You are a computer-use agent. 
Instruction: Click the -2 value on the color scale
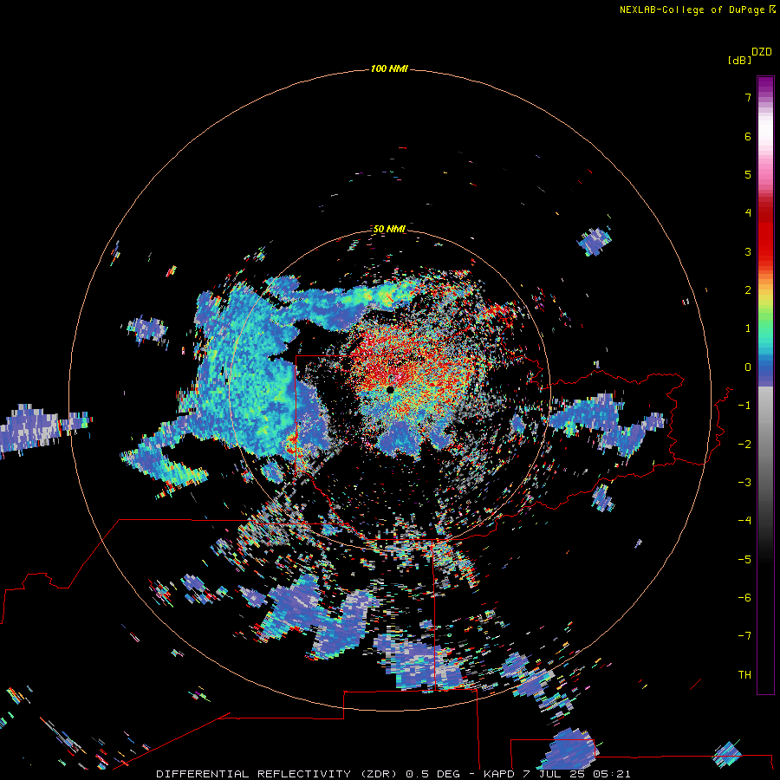click(744, 445)
